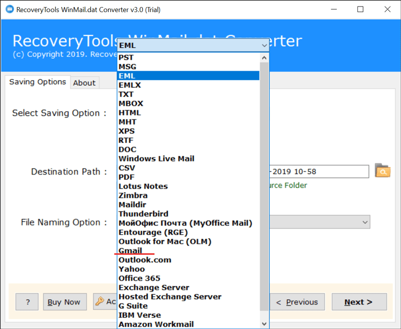Select Windows Live Mail option

pos(156,158)
